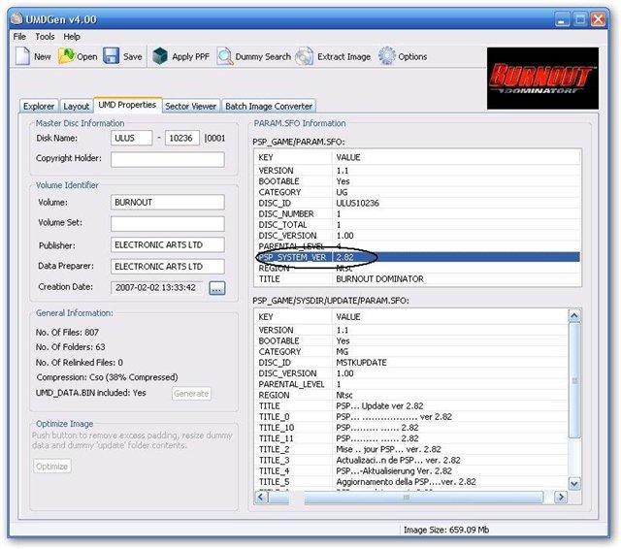
Task: Open the Tools menu
Action: (46, 37)
